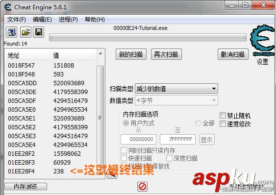The height and width of the screenshot is (195, 276).
Task: Select the 全部 radio button
Action: 198,123
